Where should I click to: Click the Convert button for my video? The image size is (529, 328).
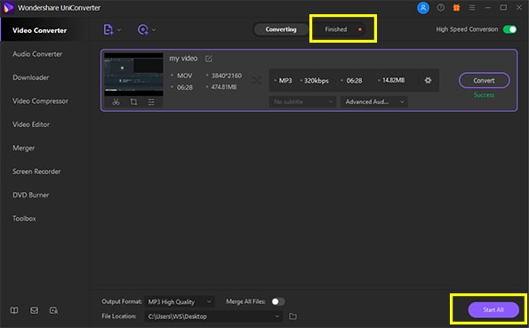[x=485, y=81]
